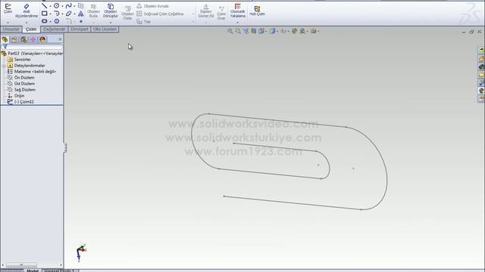Select the Spline sketch tool
485x272 pixels.
pyautogui.click(x=69, y=6)
